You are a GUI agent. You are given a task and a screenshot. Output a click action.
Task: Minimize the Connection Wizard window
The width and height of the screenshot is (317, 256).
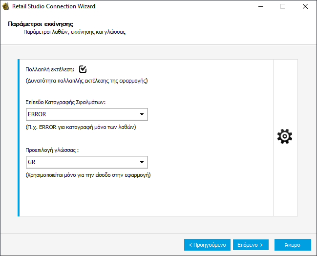coord(260,7)
